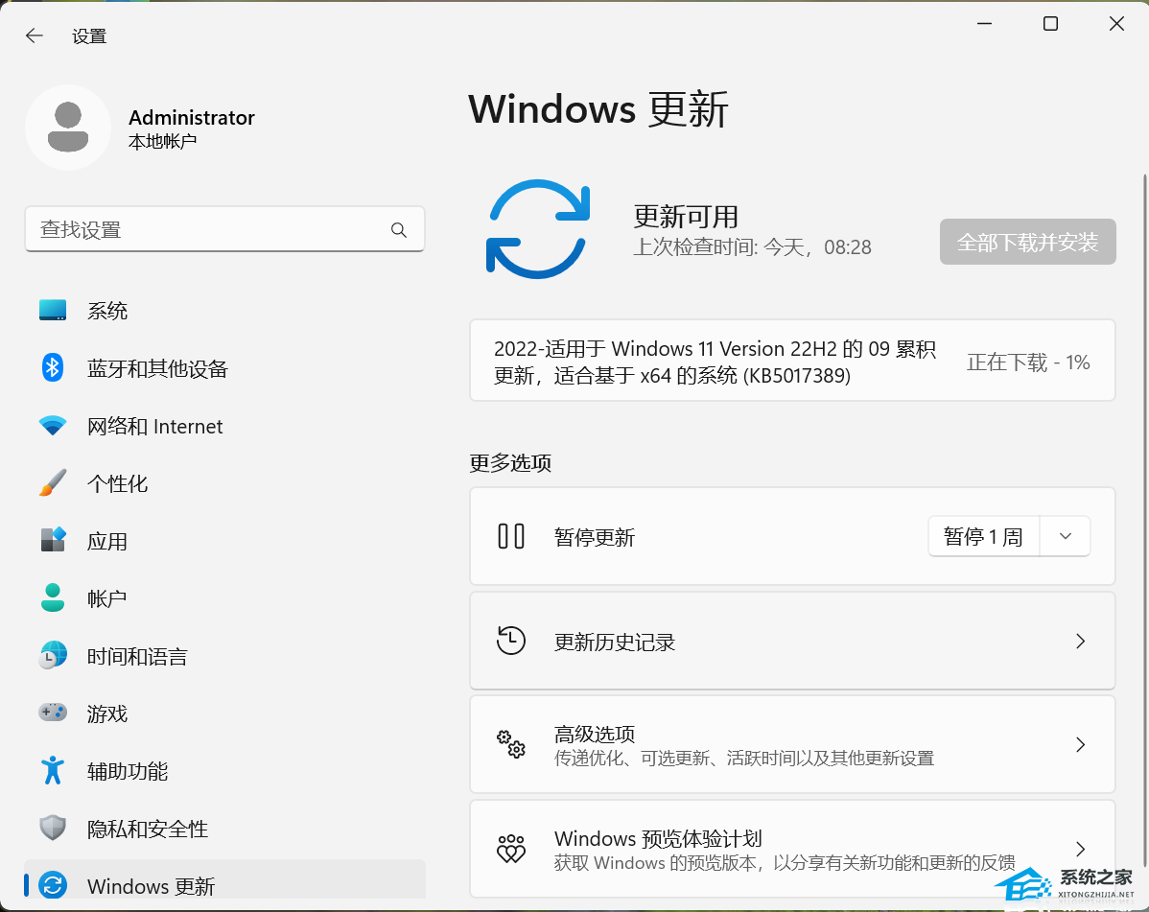
Task: Open 更新历史记录 via its chevron
Action: [1080, 641]
